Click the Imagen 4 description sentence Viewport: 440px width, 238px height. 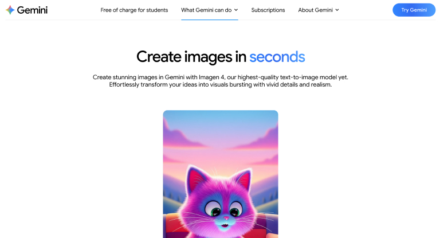tap(220, 77)
